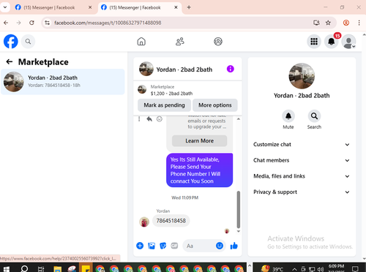Open message more-options three dots
This screenshot has height=272, width=366.
[x=139, y=119]
